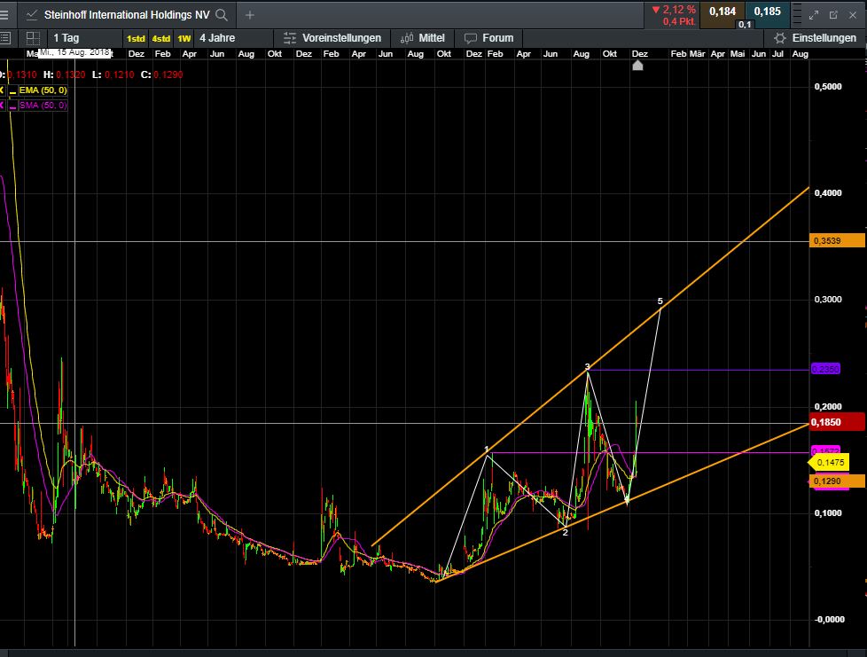The width and height of the screenshot is (867, 657).
Task: Click the Forum speech bubble icon
Action: [471, 38]
